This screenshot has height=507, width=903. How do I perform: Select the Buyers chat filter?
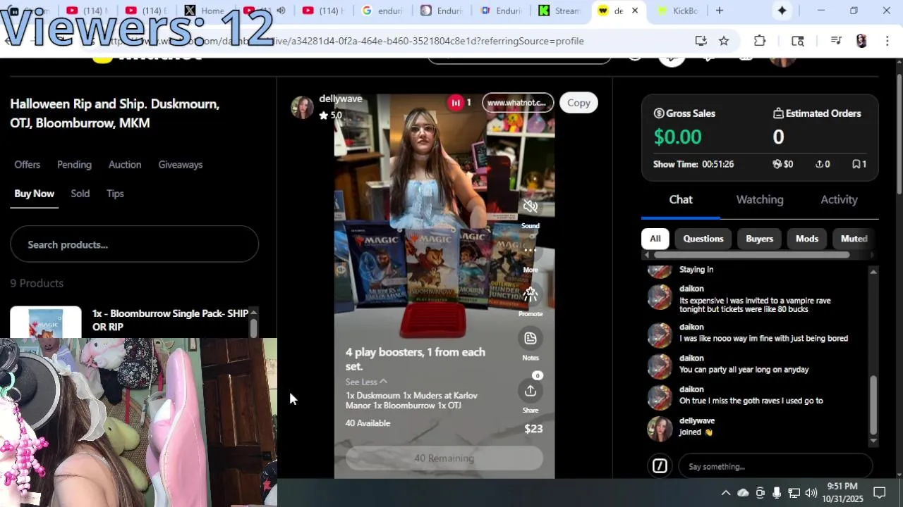[760, 239]
